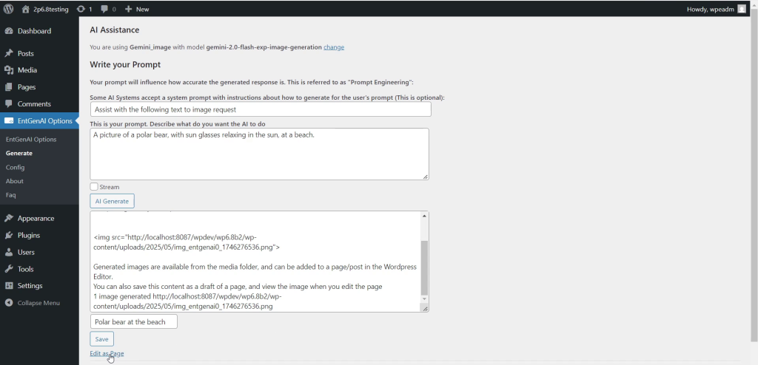Enable the Stream checkbox
758x365 pixels.
(94, 186)
